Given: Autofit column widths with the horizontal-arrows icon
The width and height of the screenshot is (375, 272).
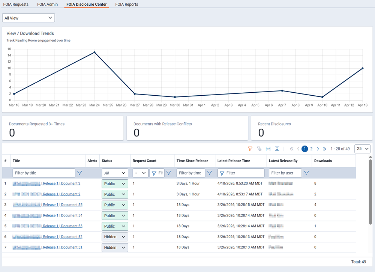Looking at the screenshot, I should (268, 149).
